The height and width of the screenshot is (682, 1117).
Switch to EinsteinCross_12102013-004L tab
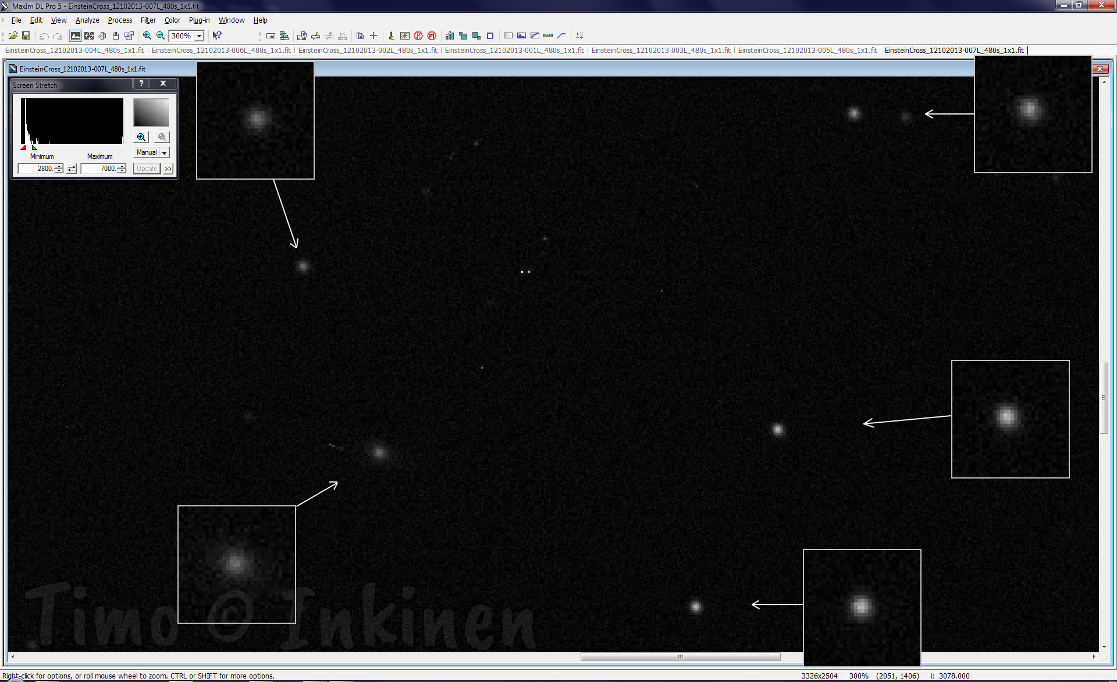pos(74,51)
